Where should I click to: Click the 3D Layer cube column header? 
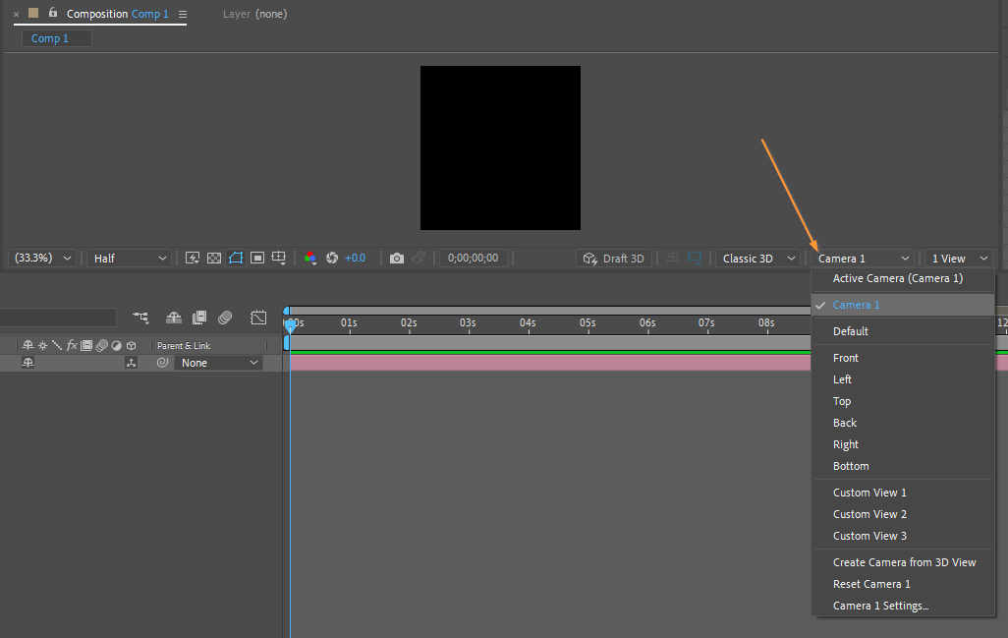(x=131, y=345)
